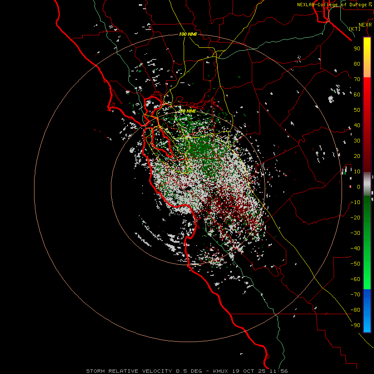
Task: Click the "KMUX" station identifier
Action: 221,371
